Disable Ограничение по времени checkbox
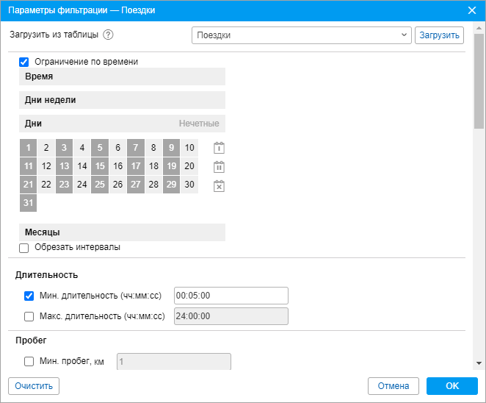This screenshot has height=403, width=486. [24, 63]
